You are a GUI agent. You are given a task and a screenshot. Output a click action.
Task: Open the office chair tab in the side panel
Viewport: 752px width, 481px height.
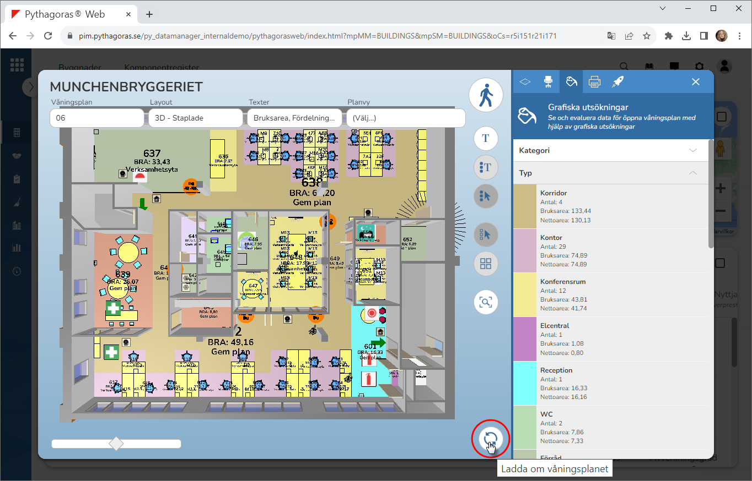point(548,81)
